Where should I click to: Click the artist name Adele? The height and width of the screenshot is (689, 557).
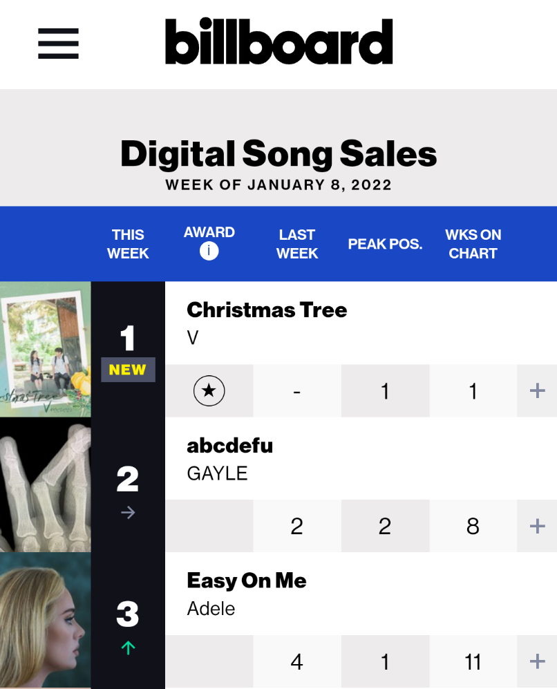point(211,609)
